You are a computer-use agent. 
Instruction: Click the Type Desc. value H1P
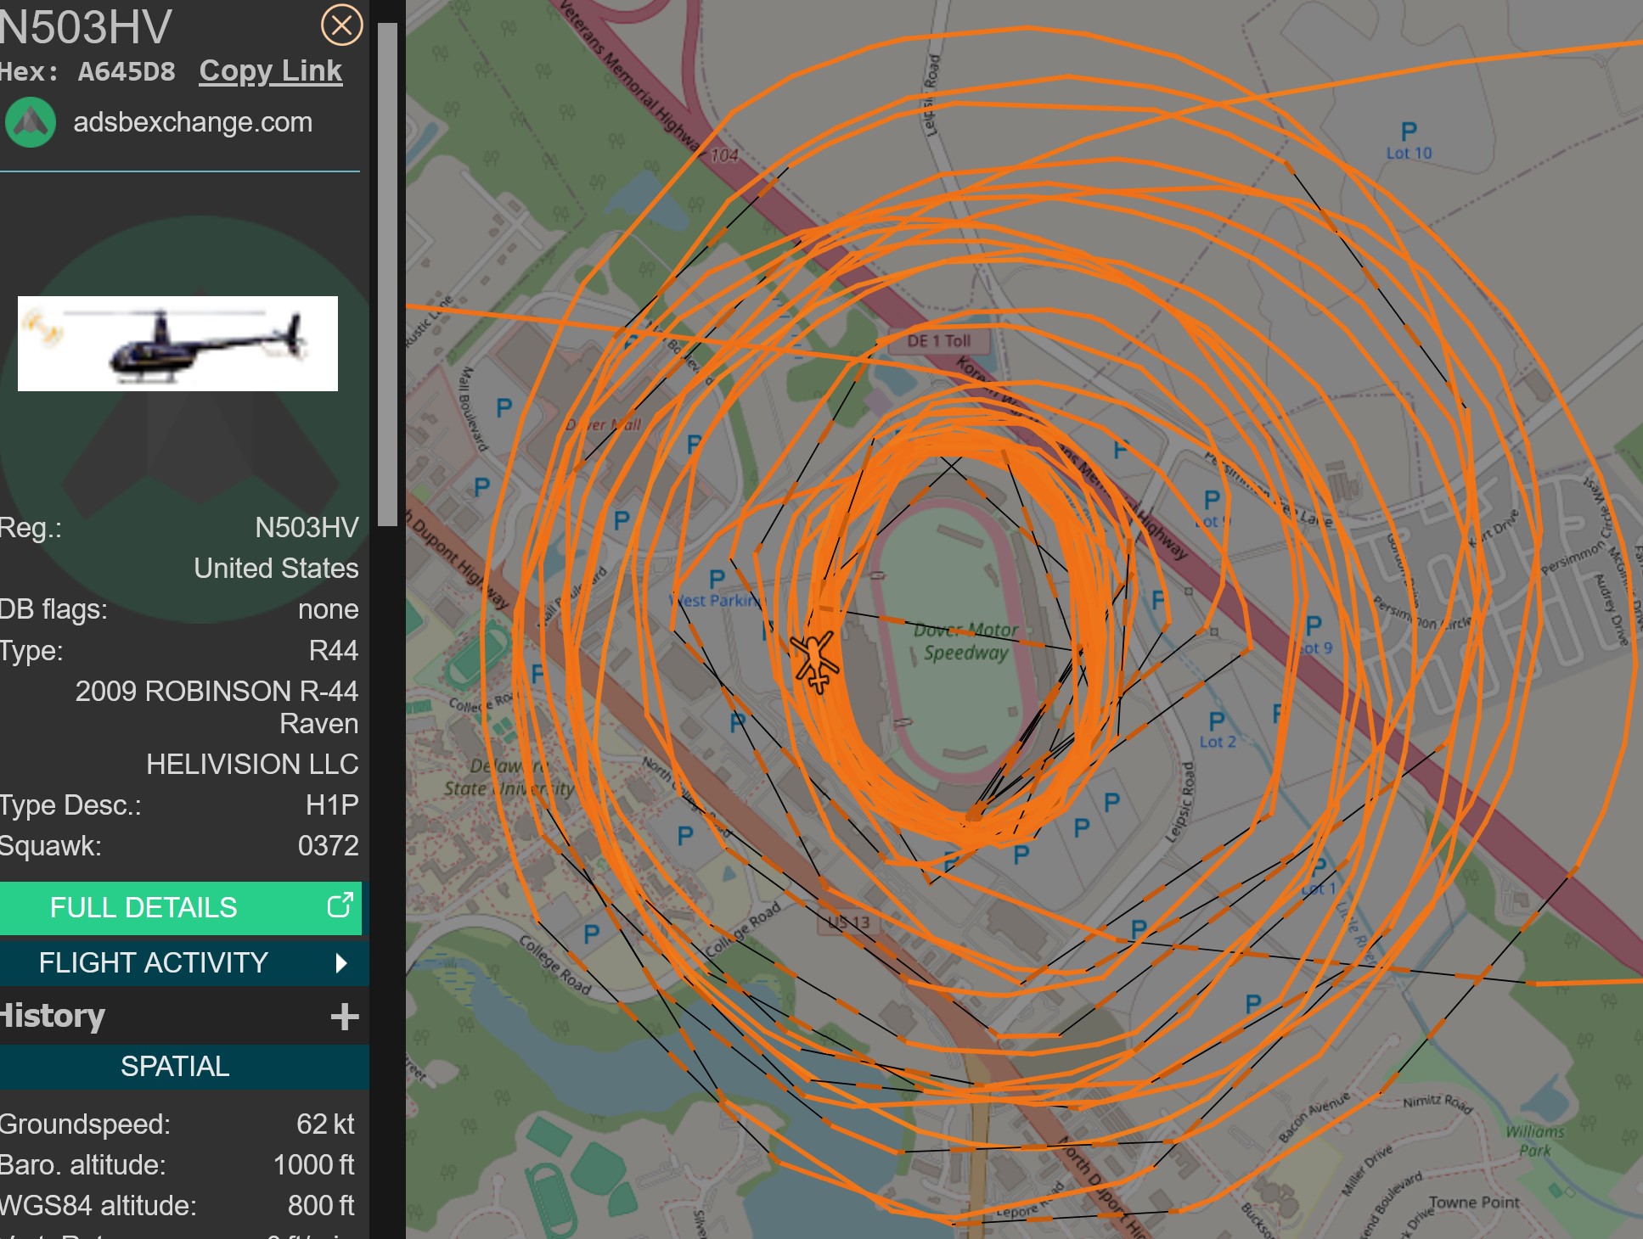332,805
